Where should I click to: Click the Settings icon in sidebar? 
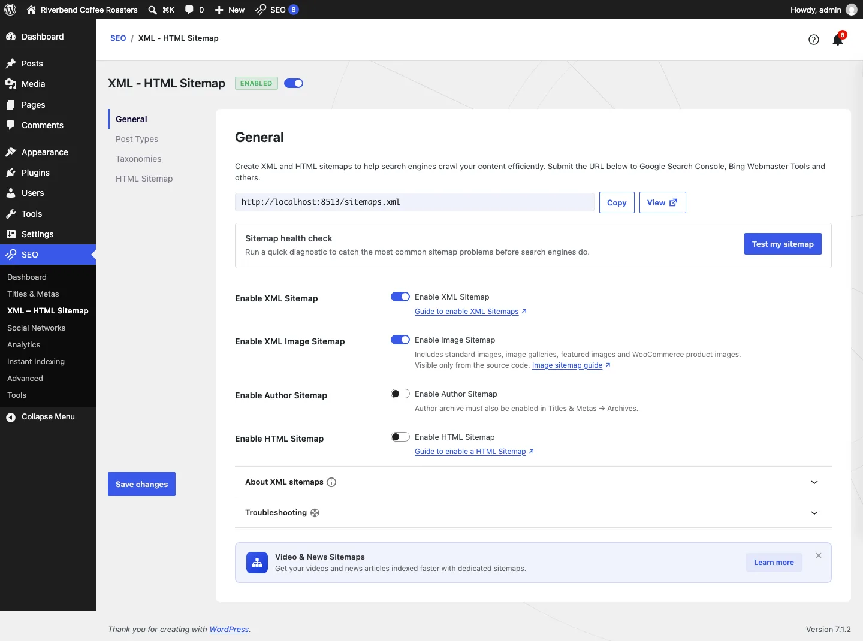[11, 234]
